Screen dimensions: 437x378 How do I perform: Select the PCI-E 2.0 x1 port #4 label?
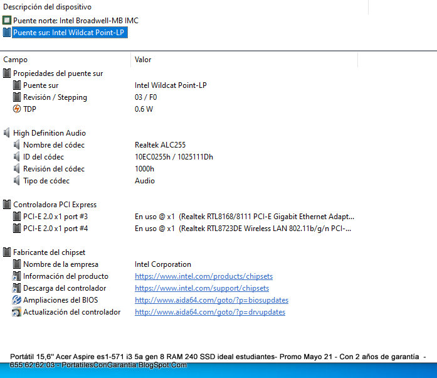click(x=55, y=229)
